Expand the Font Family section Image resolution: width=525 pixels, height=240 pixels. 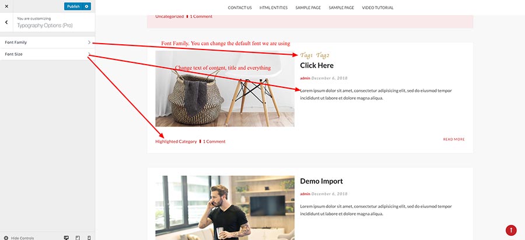click(47, 43)
